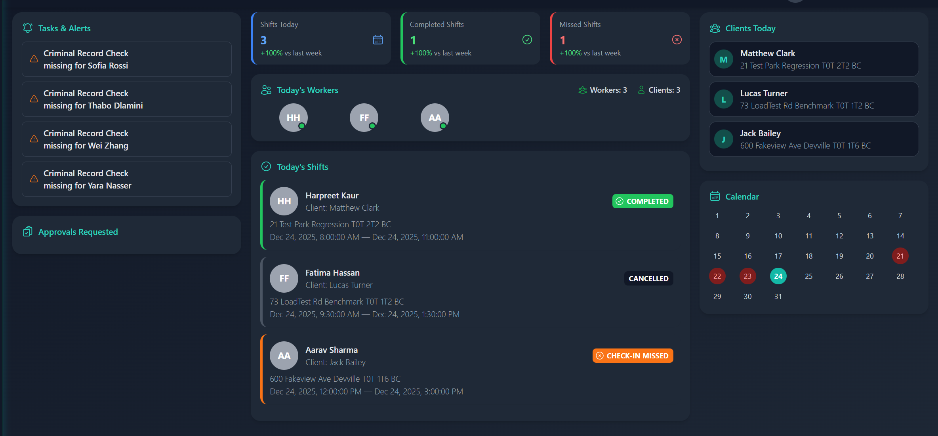The image size is (938, 436).
Task: Click the green presence dot on FF avatar
Action: tap(372, 126)
